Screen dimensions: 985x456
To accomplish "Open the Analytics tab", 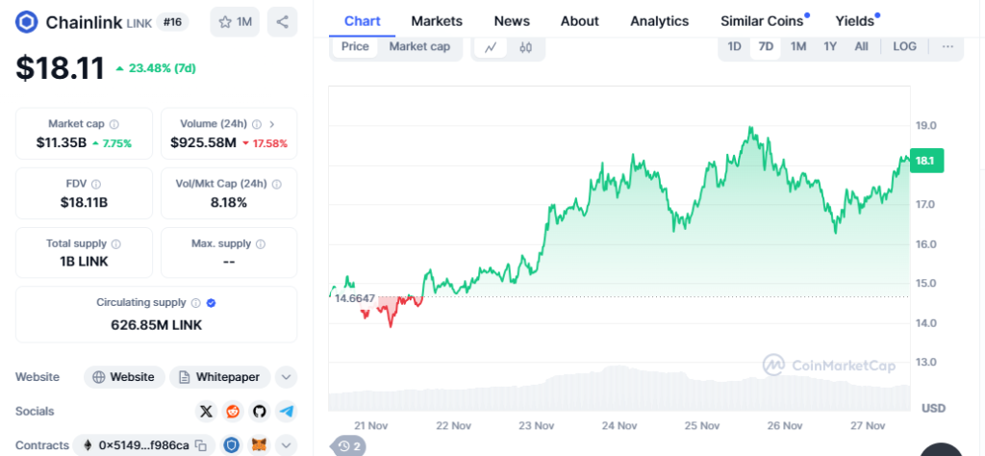I will [x=659, y=20].
